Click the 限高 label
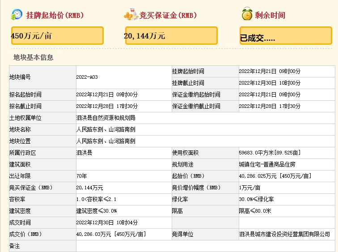The width and height of the screenshot is (338, 252). (x=177, y=211)
